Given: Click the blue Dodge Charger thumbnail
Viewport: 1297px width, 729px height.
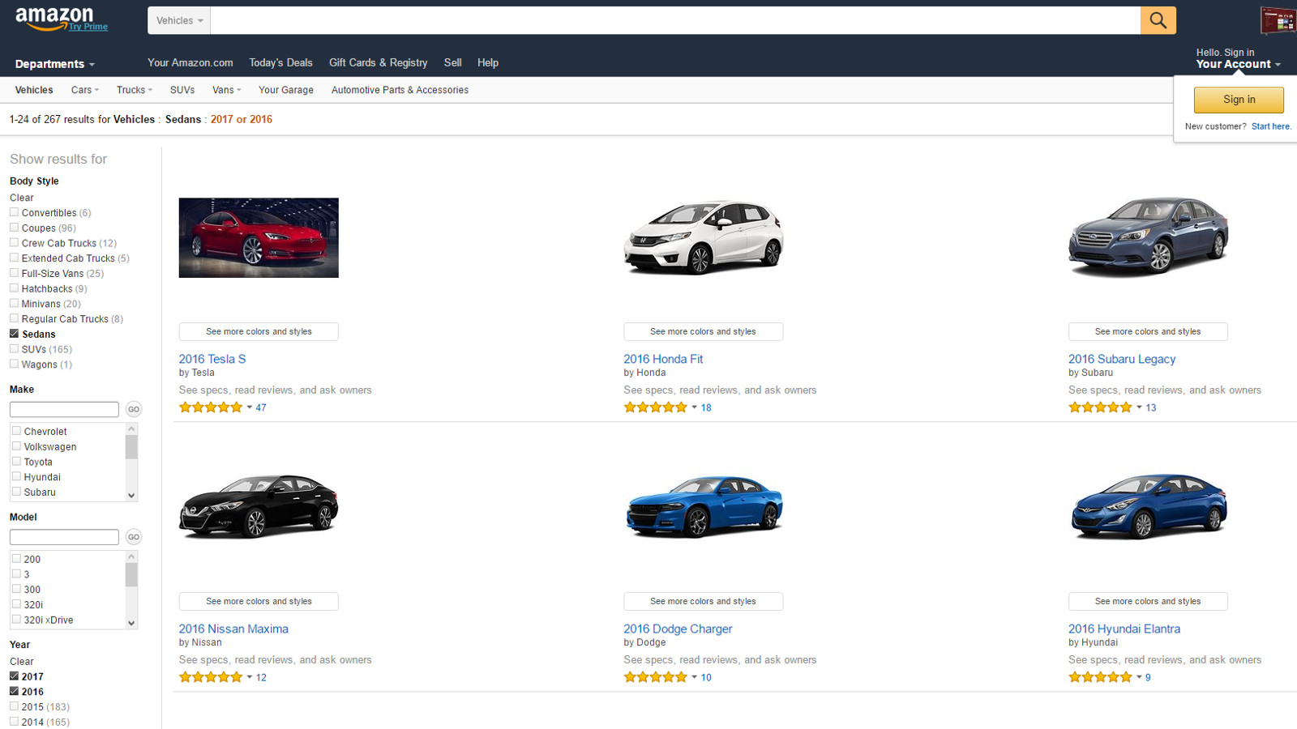Looking at the screenshot, I should (704, 507).
